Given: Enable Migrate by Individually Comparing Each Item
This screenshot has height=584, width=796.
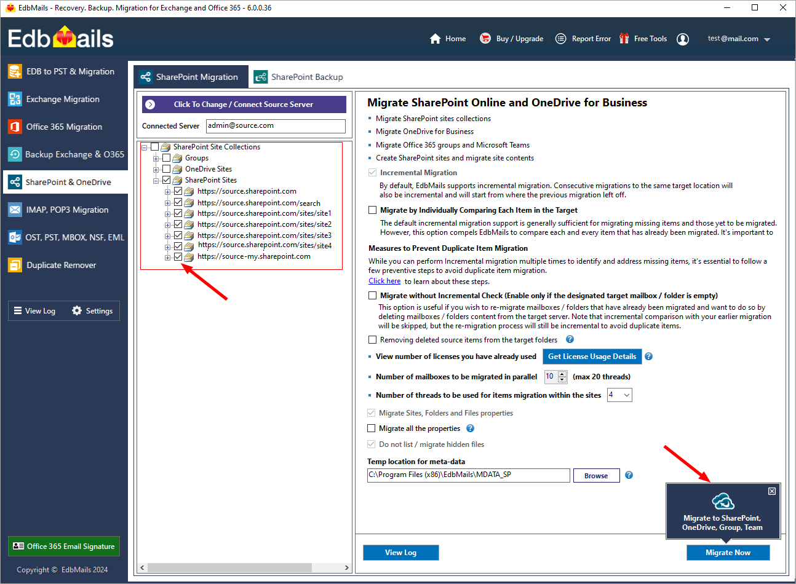Looking at the screenshot, I should click(372, 210).
